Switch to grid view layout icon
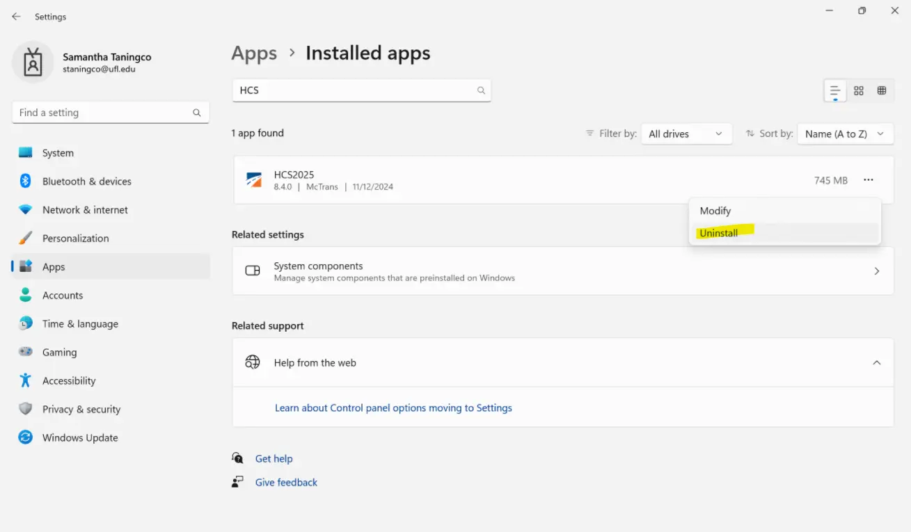Image resolution: width=911 pixels, height=532 pixels. tap(859, 90)
